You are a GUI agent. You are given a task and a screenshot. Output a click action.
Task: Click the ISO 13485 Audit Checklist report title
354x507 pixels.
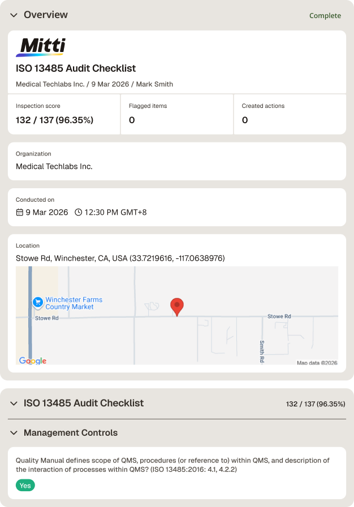(76, 68)
